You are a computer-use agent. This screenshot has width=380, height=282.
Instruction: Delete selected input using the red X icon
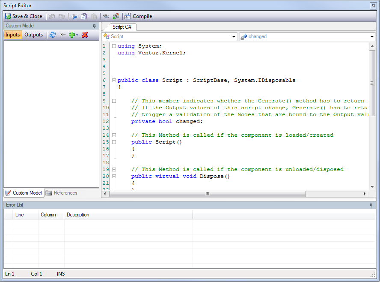[84, 35]
